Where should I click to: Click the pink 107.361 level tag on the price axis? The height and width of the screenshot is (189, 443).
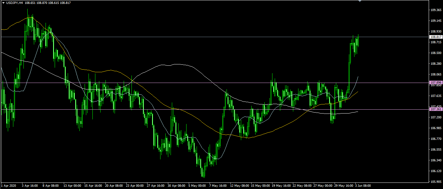click(436, 109)
